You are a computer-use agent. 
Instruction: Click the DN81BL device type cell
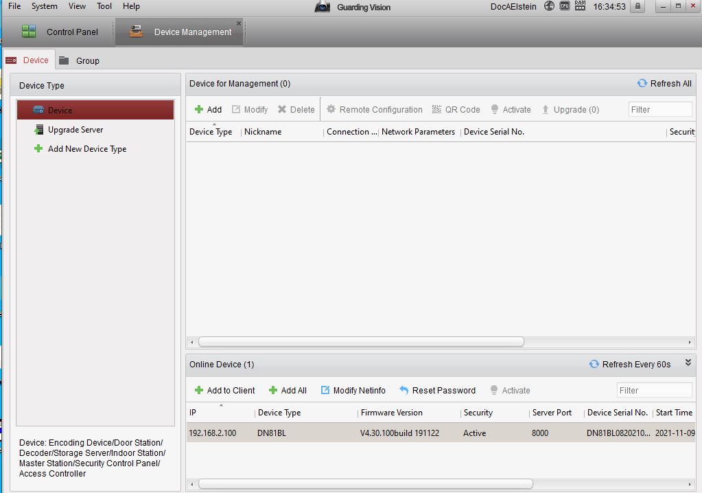pos(271,433)
